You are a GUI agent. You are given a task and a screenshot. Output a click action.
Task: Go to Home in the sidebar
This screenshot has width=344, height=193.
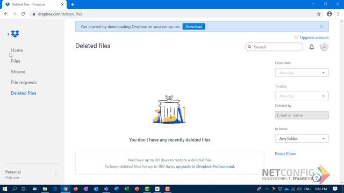pos(17,50)
